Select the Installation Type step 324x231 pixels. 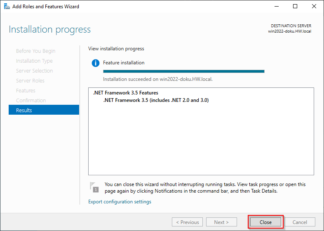(34, 61)
